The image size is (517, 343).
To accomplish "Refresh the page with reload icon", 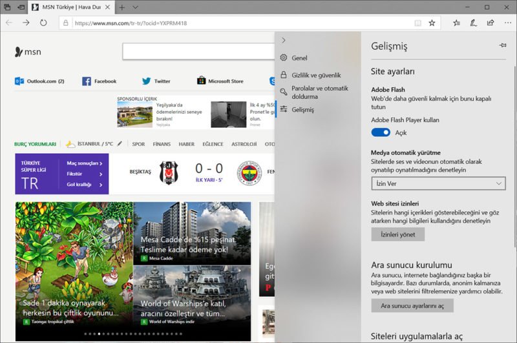I will pos(43,23).
